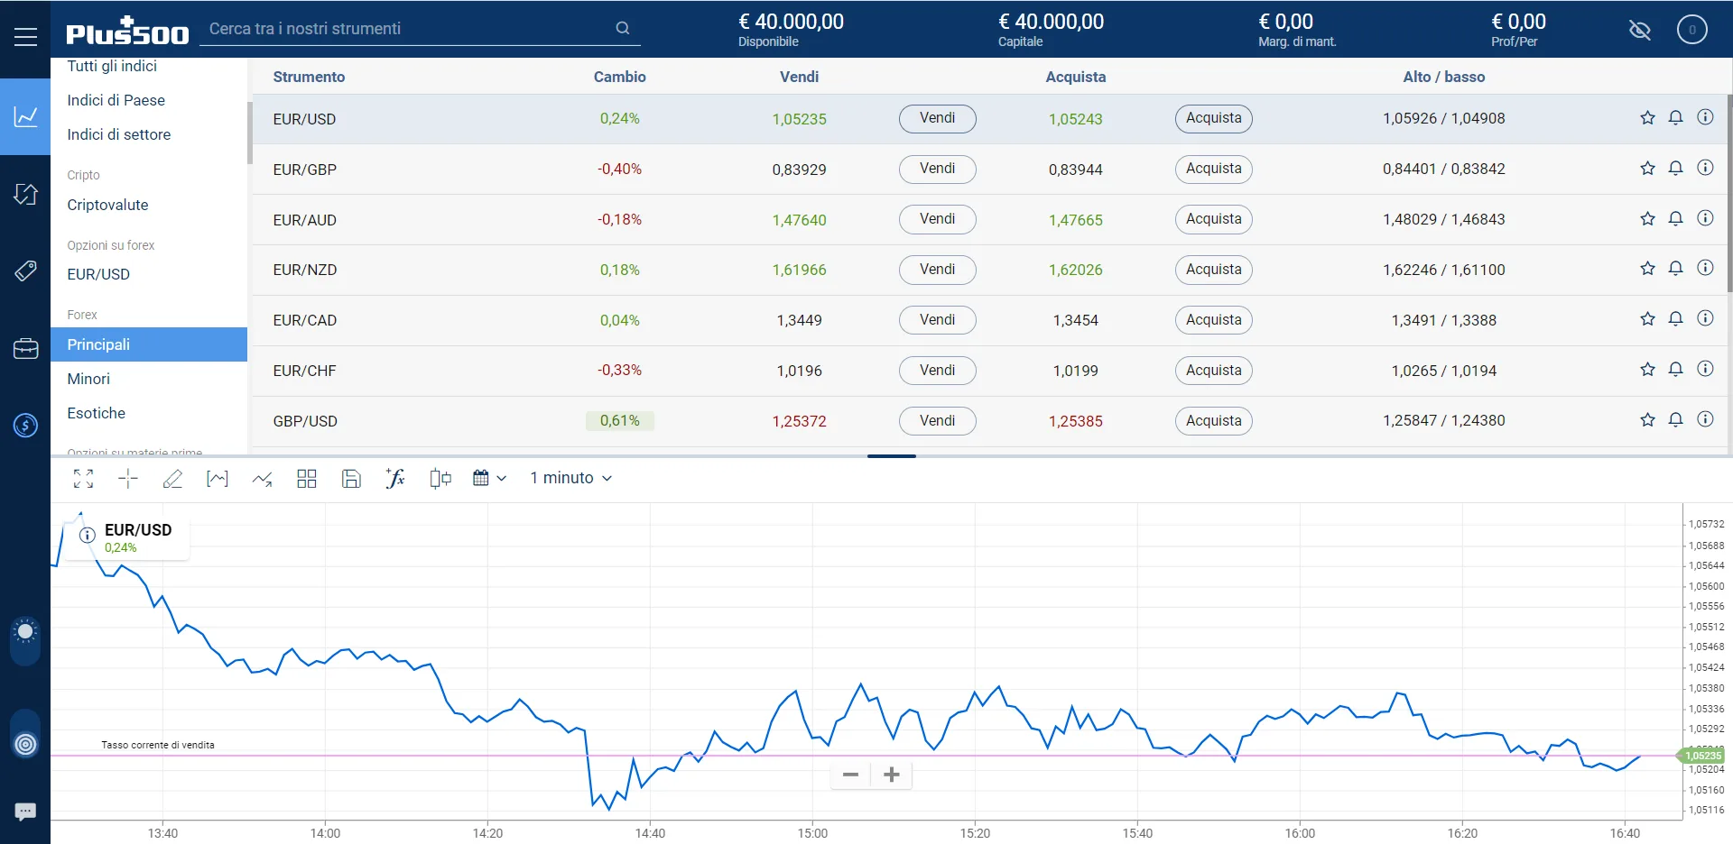Select the crosshair cursor chart tool
1733x844 pixels.
coord(128,479)
